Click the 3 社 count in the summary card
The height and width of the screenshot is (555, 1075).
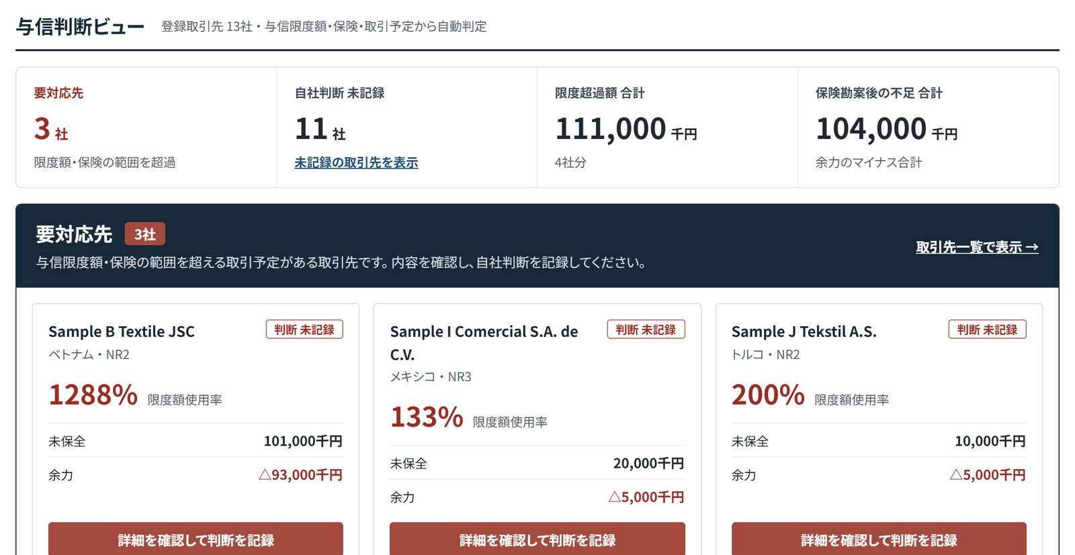click(51, 129)
